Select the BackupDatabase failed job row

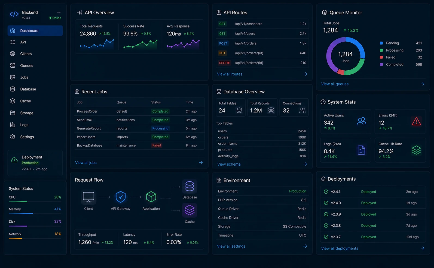(x=139, y=145)
